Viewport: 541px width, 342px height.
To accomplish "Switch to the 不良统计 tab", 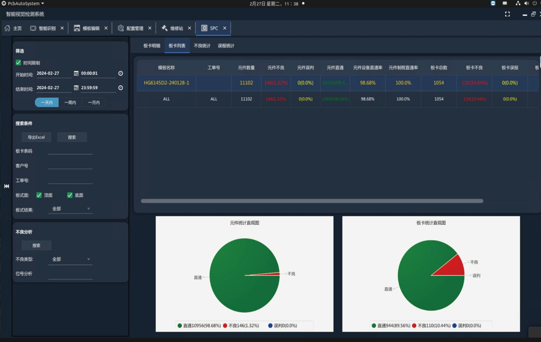I will 202,46.
